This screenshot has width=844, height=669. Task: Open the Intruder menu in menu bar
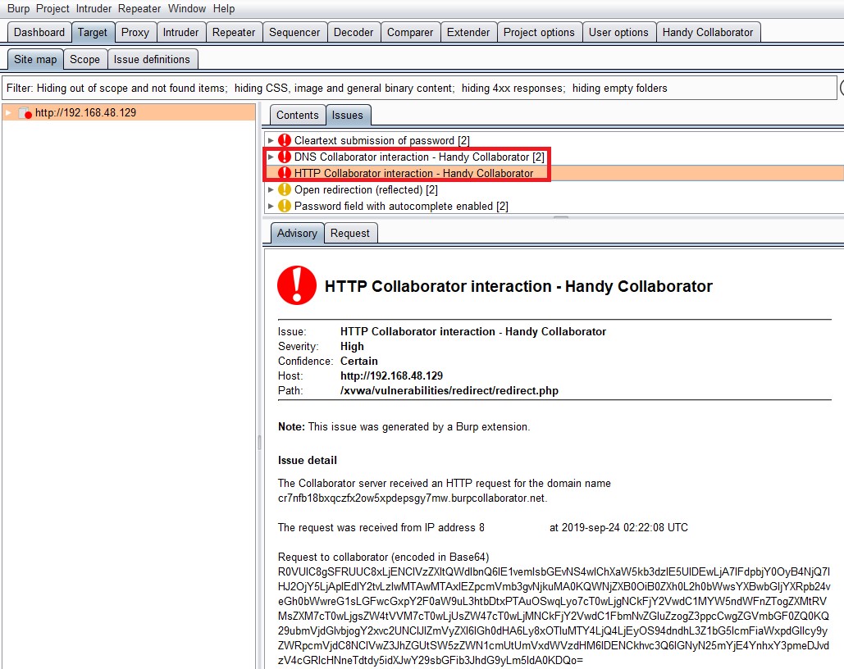94,9
